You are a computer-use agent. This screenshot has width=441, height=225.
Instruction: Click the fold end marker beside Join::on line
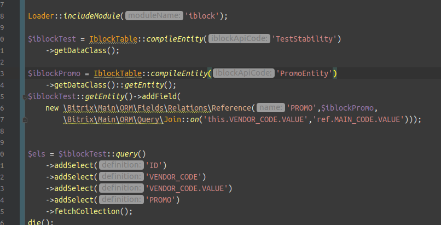[x=25, y=120]
